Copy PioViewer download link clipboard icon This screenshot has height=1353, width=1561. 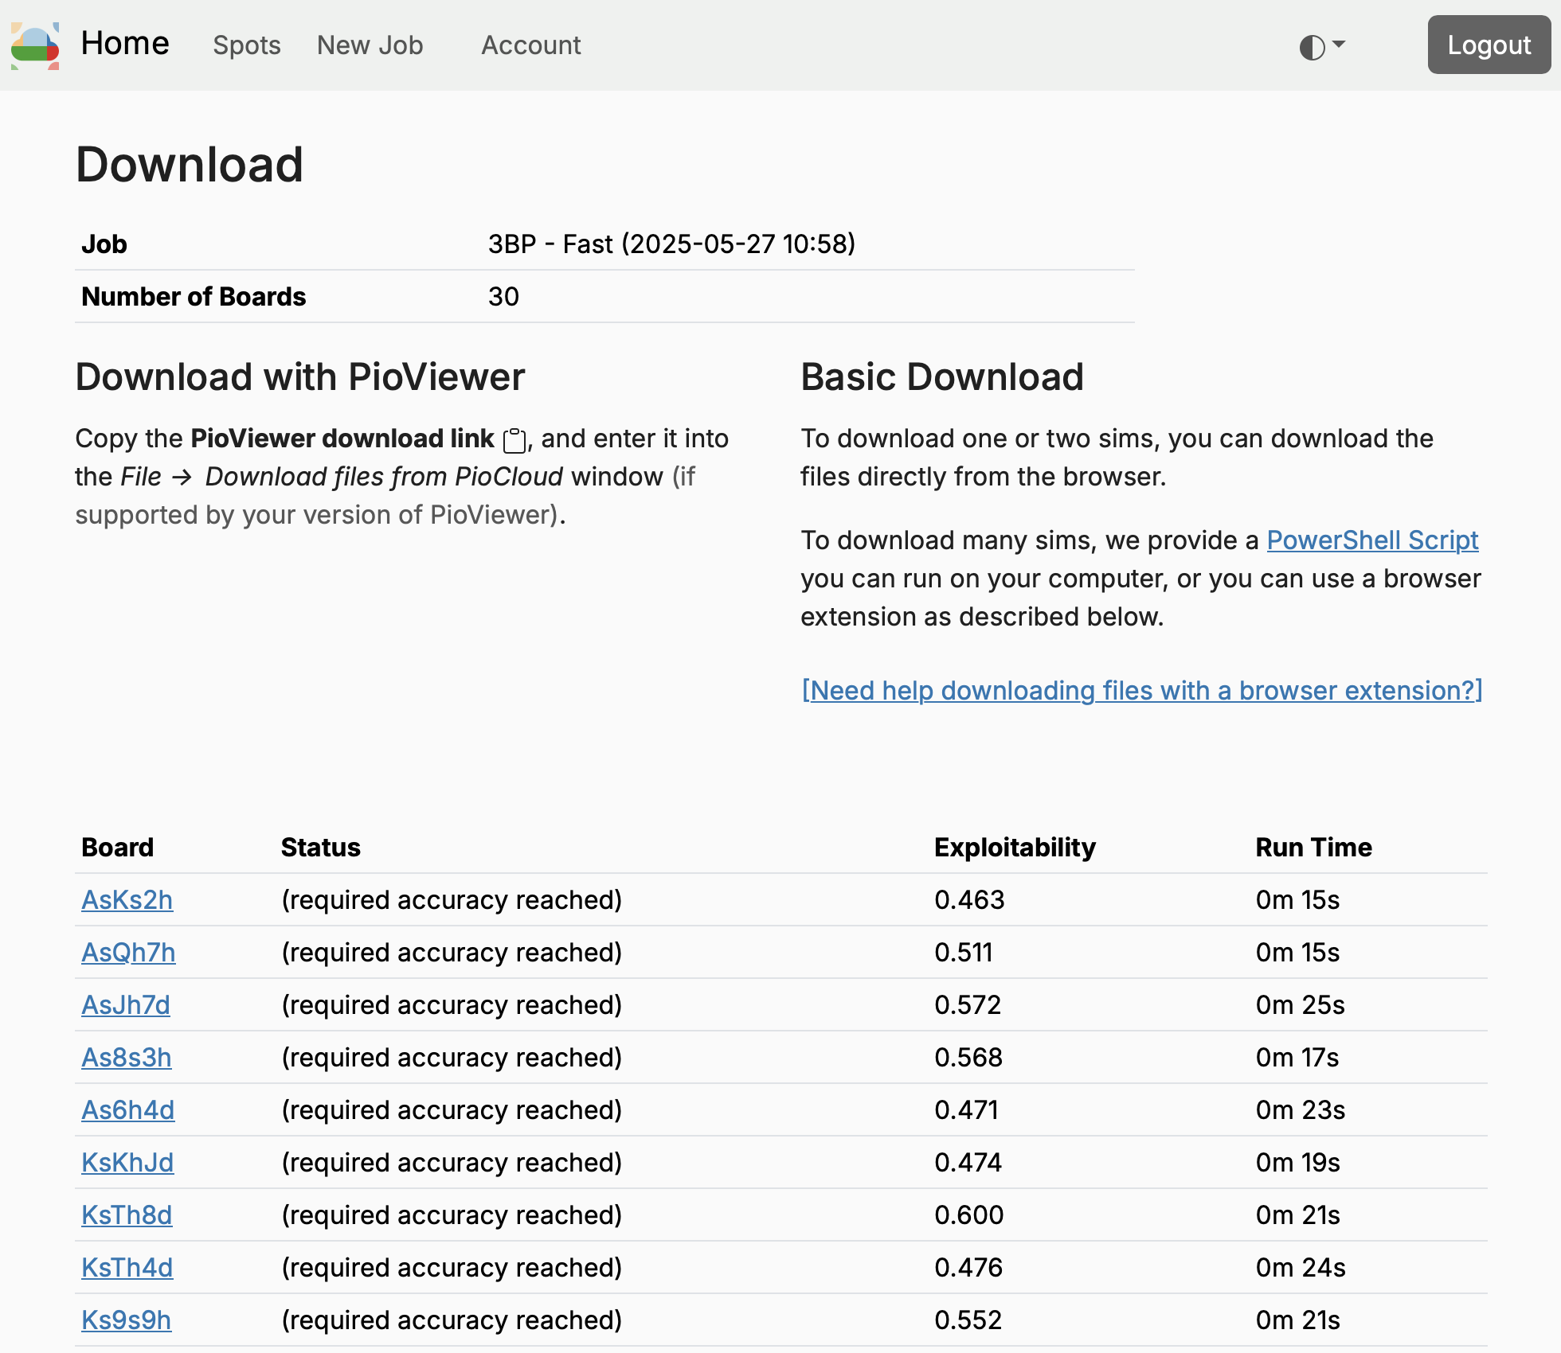click(x=514, y=440)
